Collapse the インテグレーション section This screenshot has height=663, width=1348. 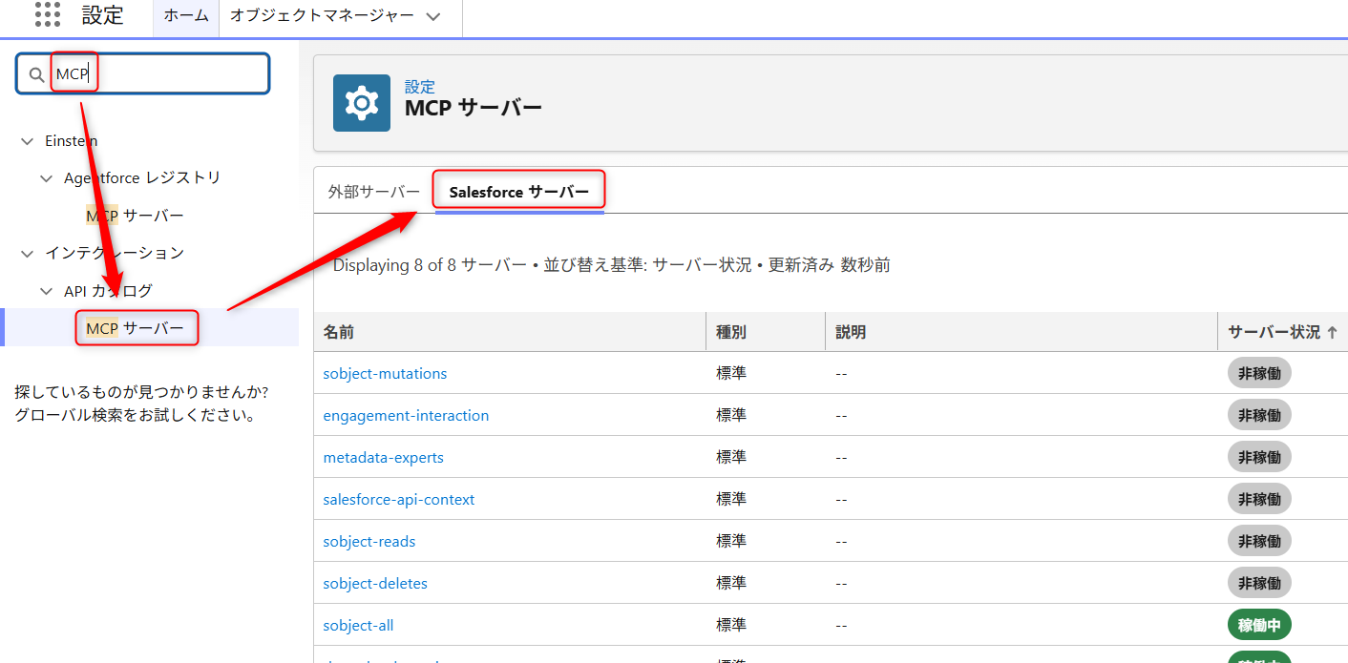(x=27, y=254)
